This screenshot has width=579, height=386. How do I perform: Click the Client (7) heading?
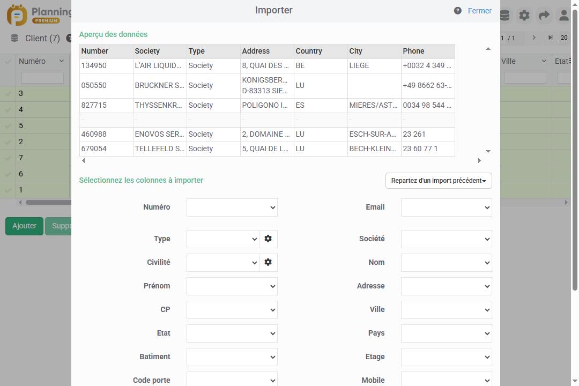pyautogui.click(x=42, y=39)
